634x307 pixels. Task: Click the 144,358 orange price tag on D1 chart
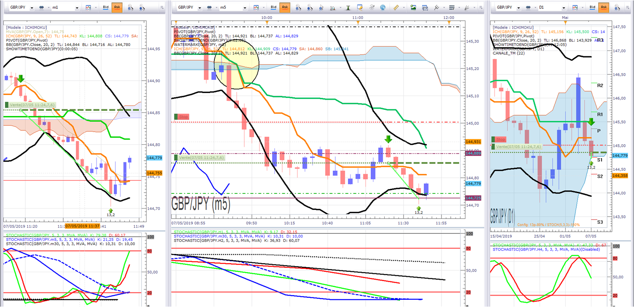(x=621, y=175)
